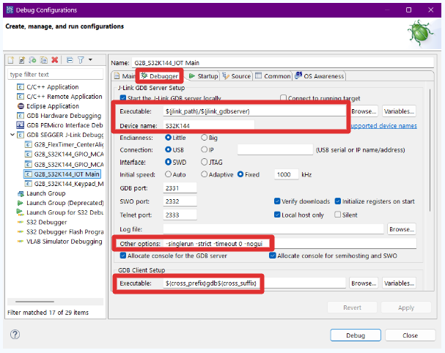Select Little endianness radio button

click(168, 138)
